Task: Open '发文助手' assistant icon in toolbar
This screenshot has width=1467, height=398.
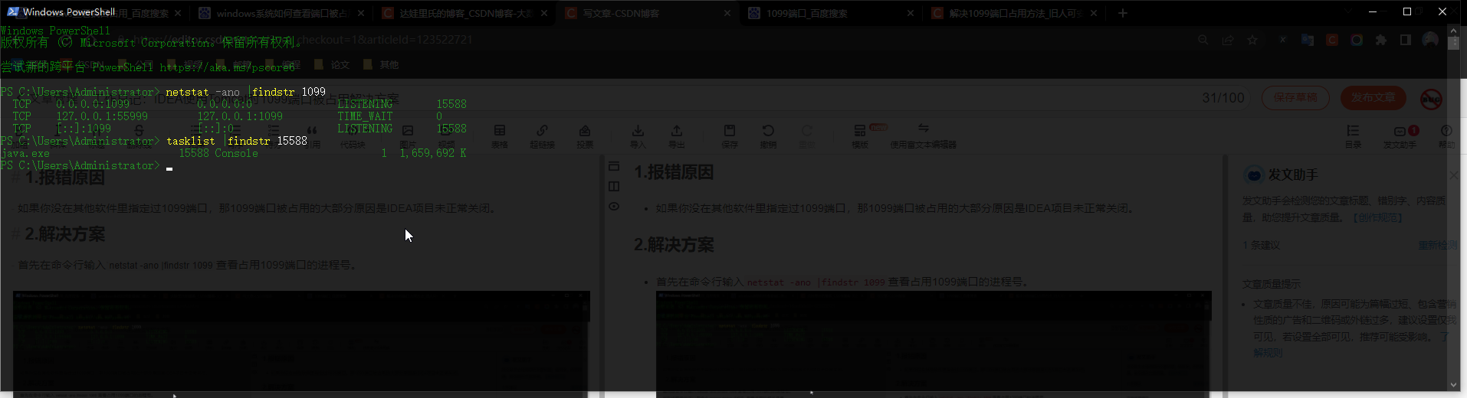Action: click(x=1400, y=136)
